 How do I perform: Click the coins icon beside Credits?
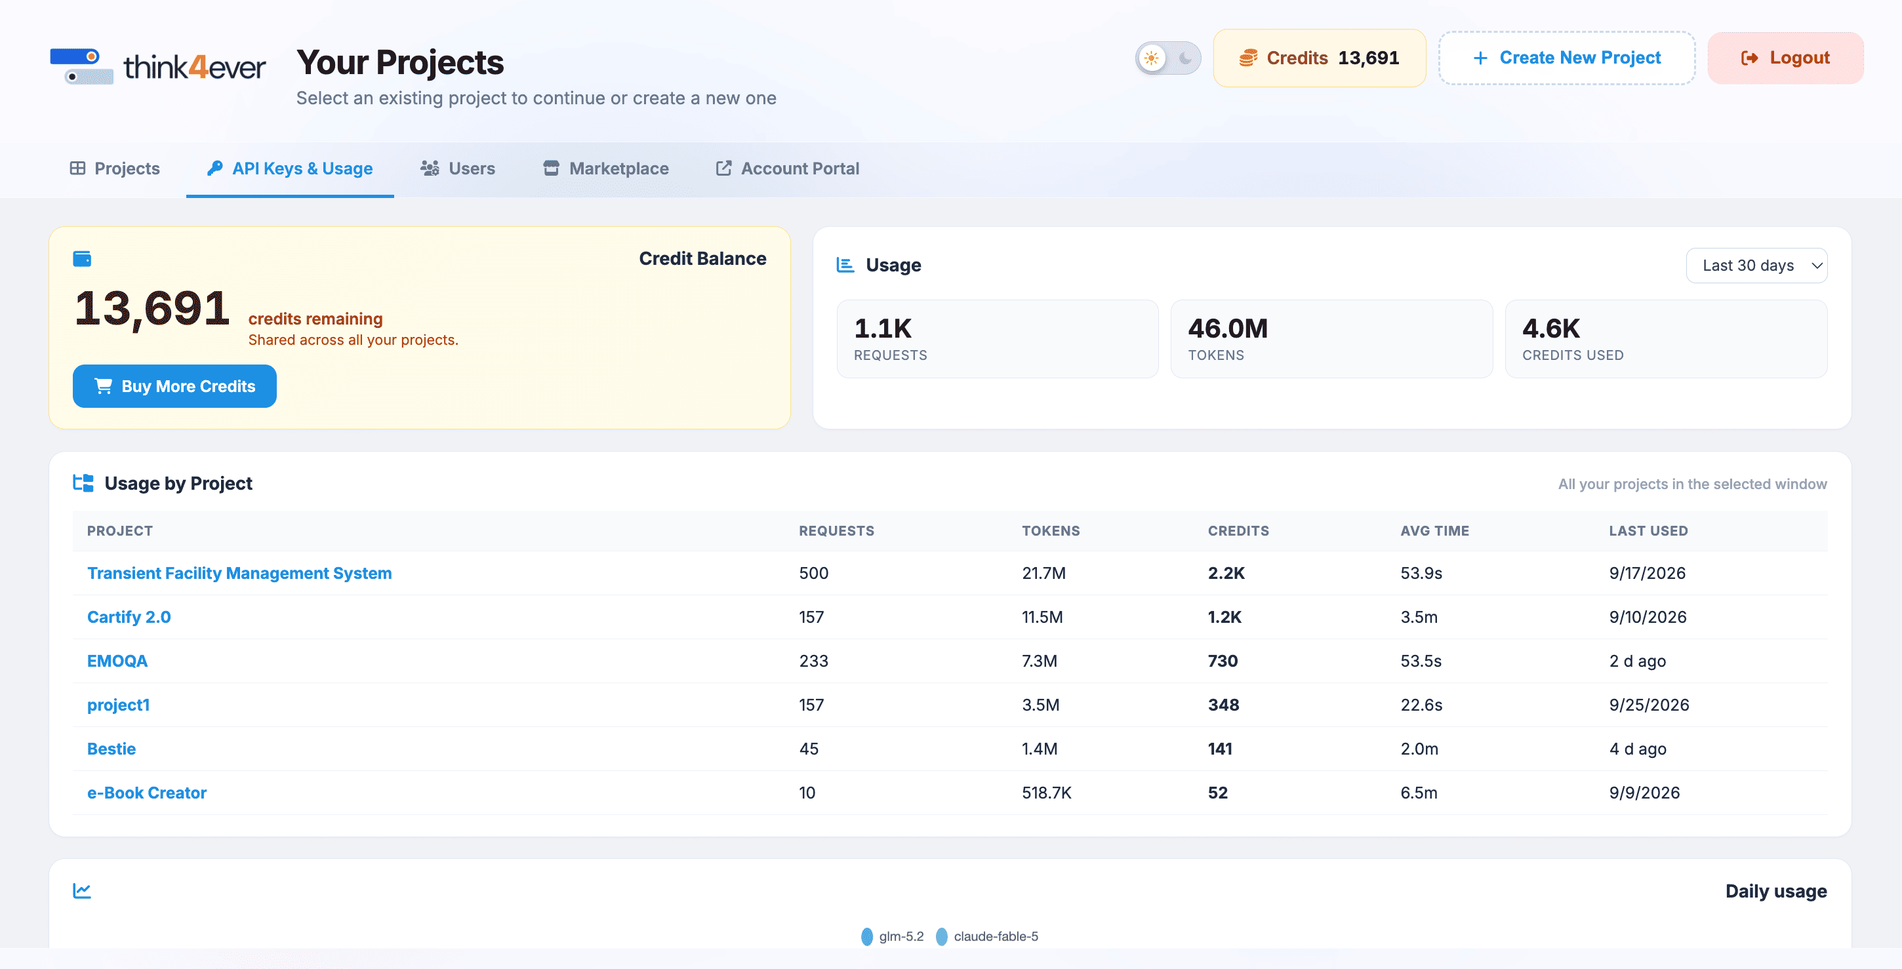1248,58
